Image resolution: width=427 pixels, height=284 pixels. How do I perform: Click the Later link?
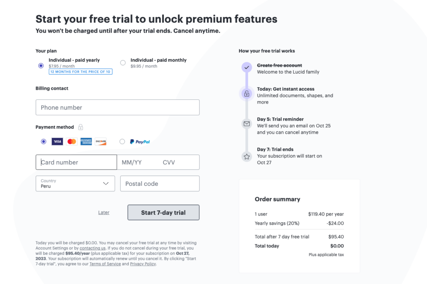tap(103, 212)
